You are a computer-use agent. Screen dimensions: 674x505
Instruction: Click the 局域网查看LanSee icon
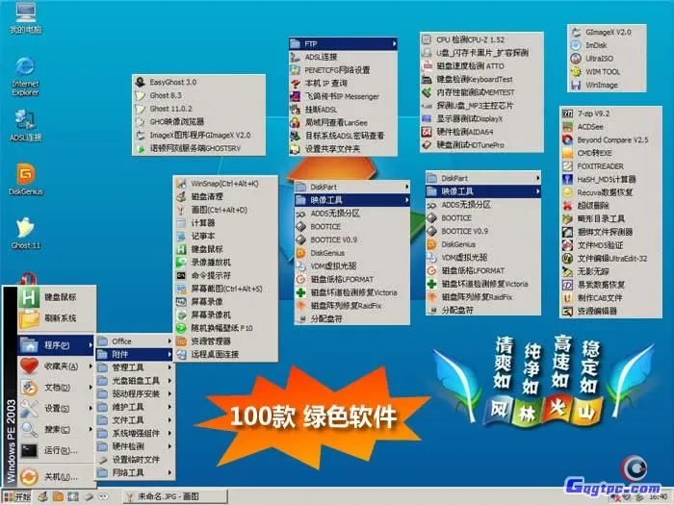point(295,123)
